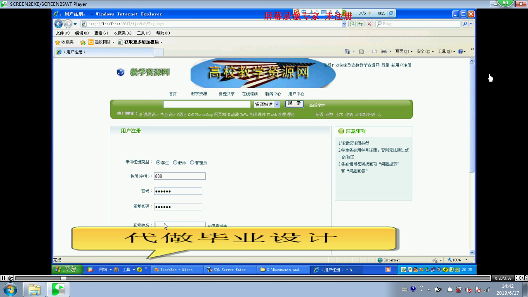Click the site resource search text box
The image size is (528, 297).
[x=207, y=104]
